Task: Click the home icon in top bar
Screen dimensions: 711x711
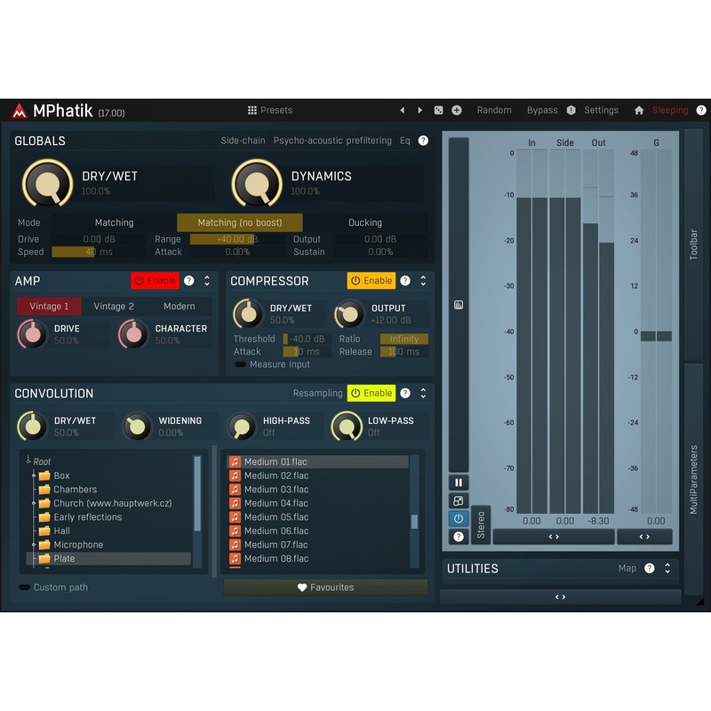Action: point(639,110)
